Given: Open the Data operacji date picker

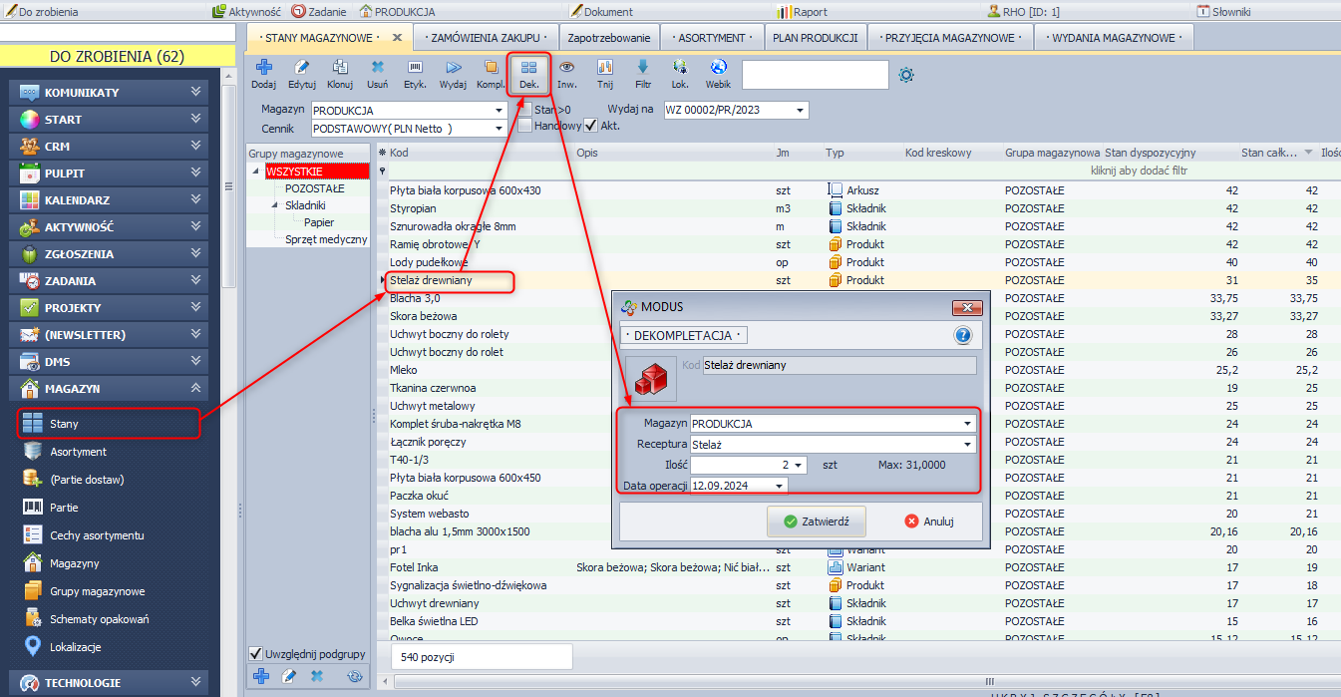Looking at the screenshot, I should click(779, 486).
